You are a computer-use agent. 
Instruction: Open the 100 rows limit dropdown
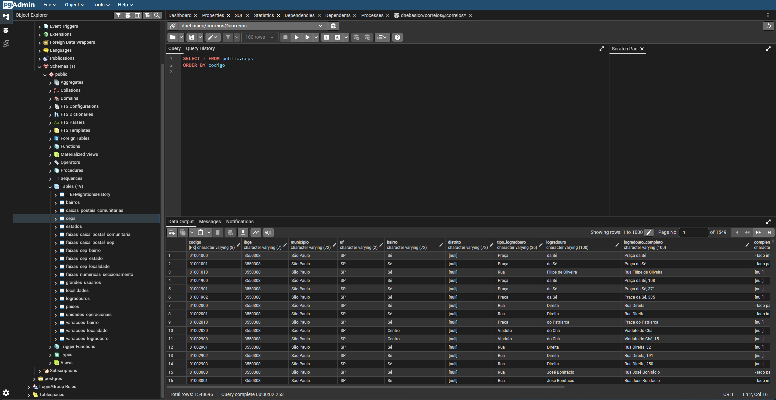tap(259, 37)
